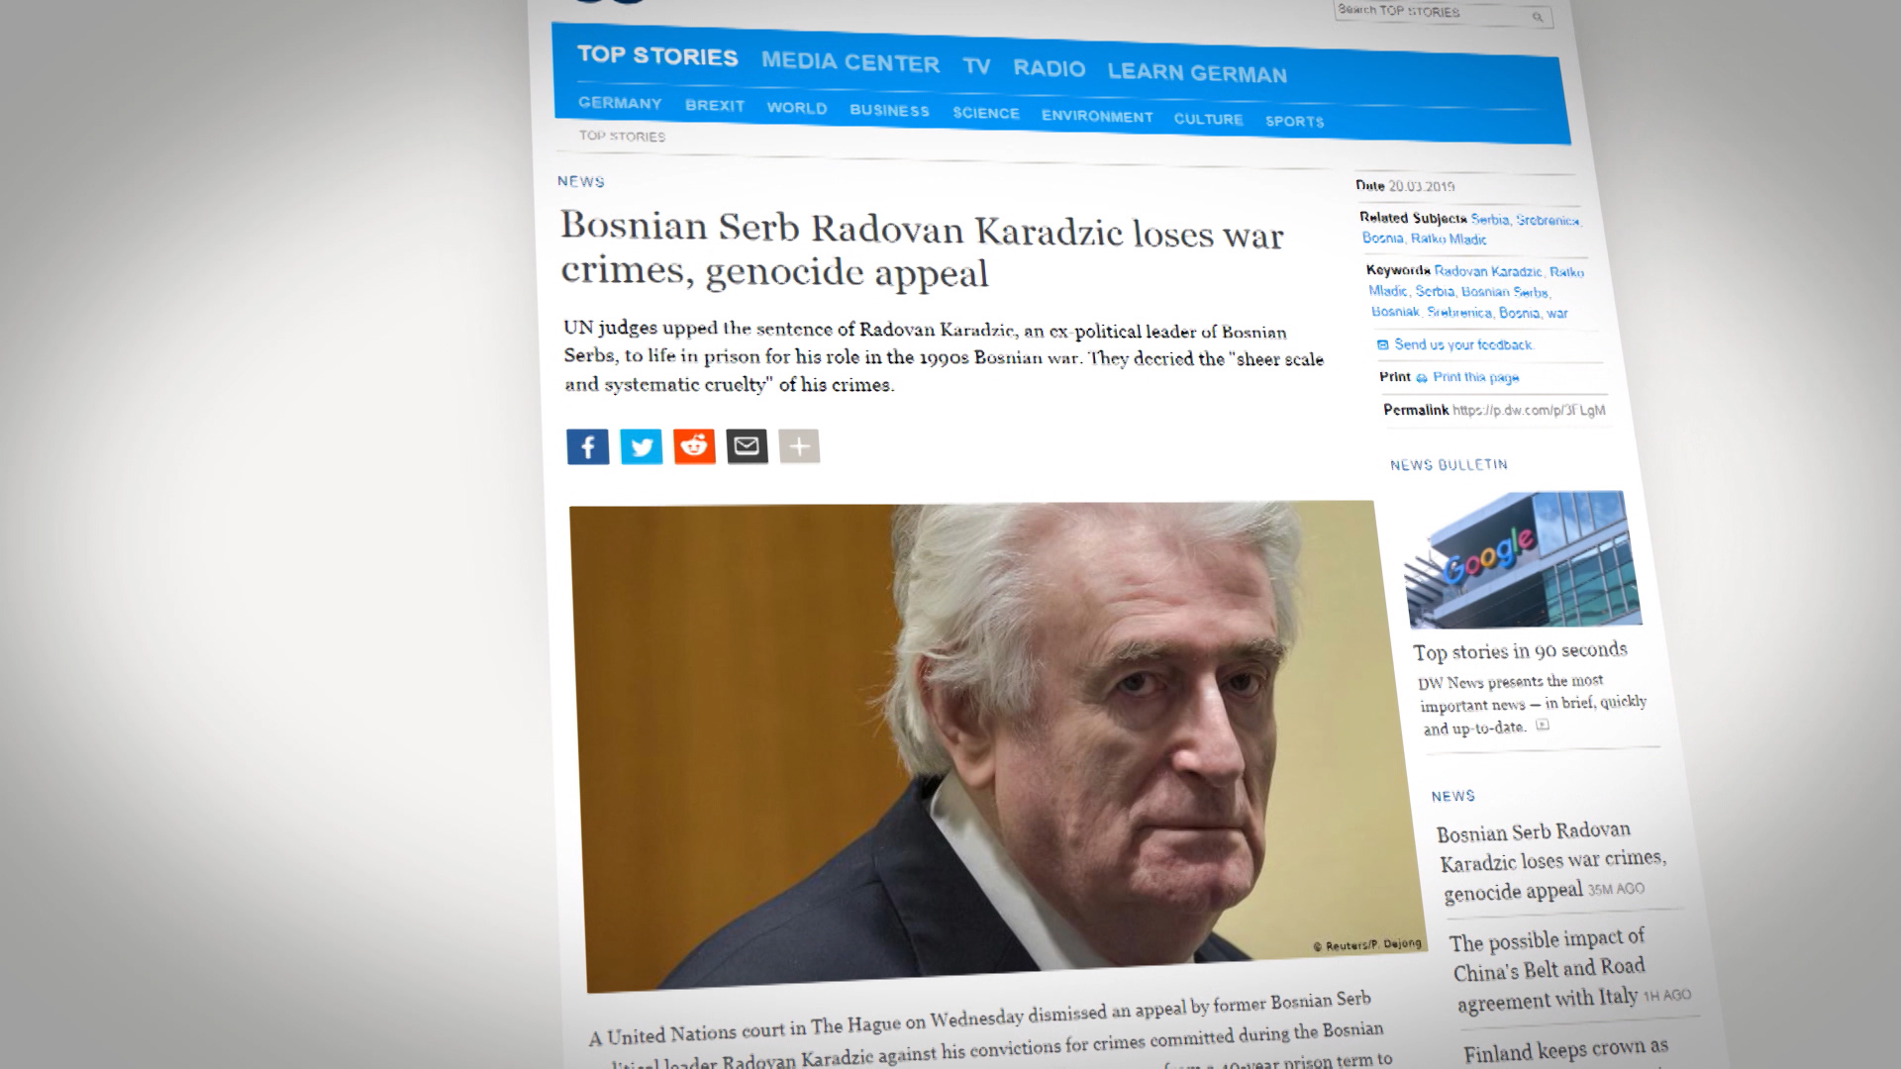1901x1069 pixels.
Task: Click in Search TOP STORIES field
Action: 1432,12
